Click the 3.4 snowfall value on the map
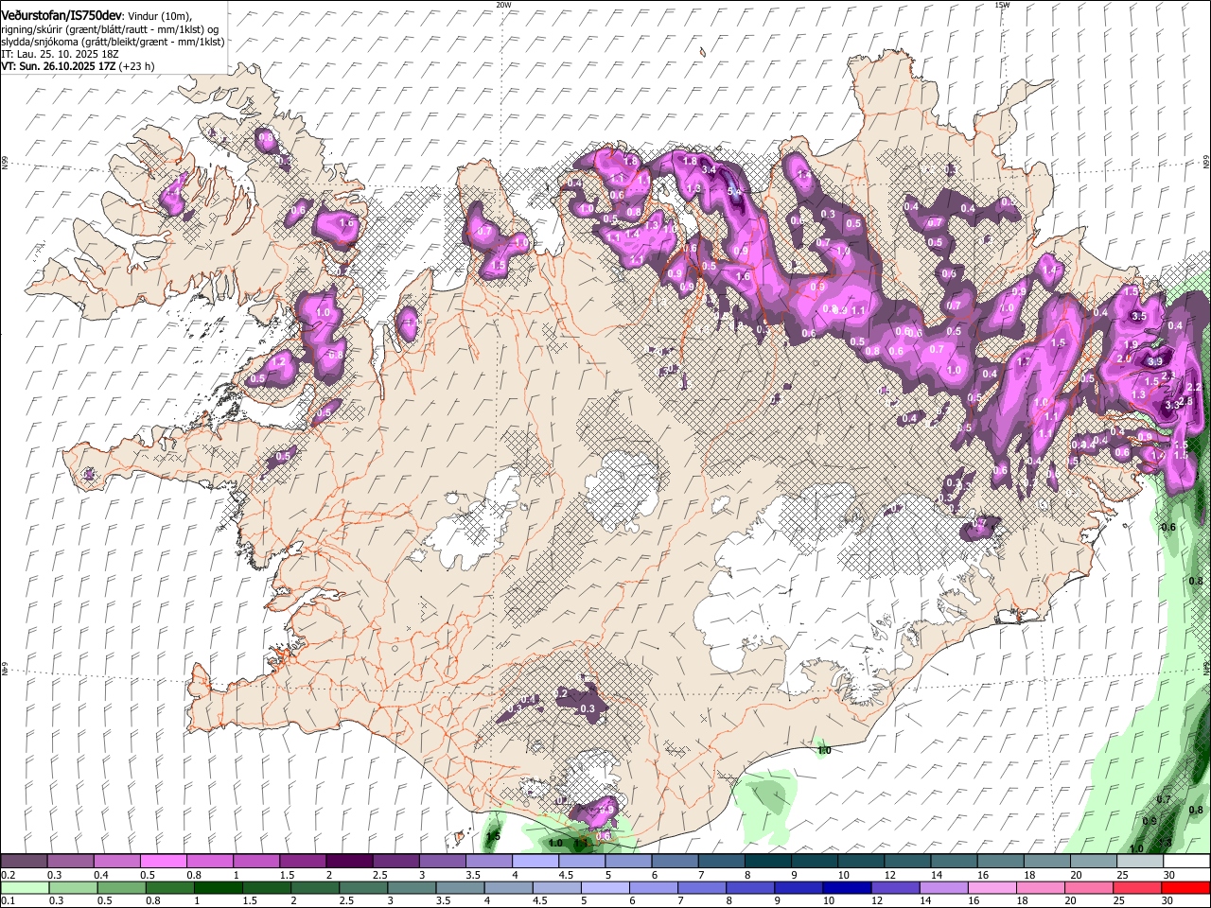 pos(708,169)
